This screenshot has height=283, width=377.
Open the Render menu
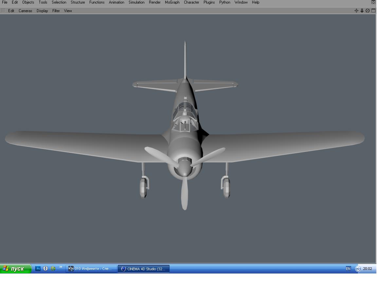[154, 2]
